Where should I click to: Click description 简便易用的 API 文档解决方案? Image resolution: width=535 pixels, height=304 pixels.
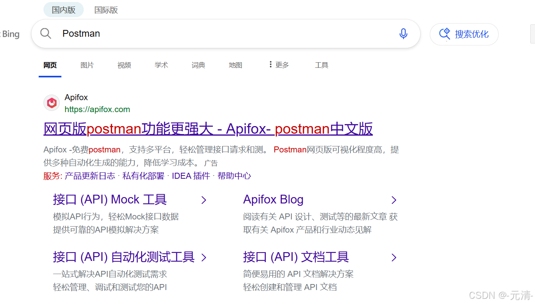click(x=299, y=274)
